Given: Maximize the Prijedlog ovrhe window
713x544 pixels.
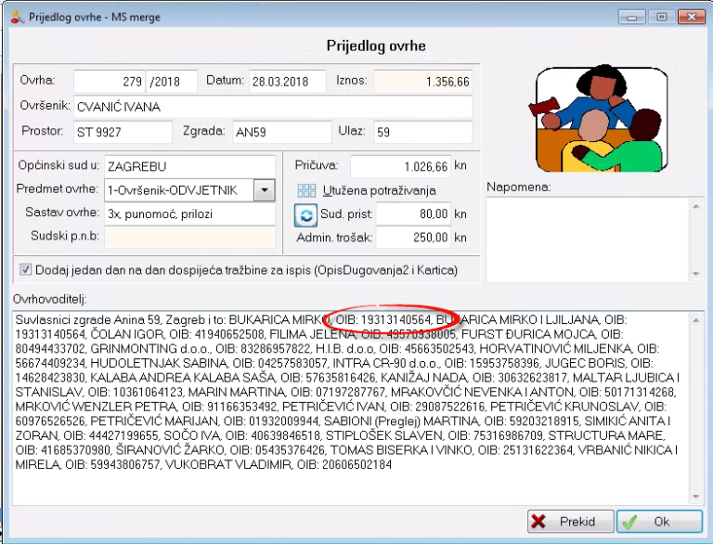Looking at the screenshot, I should (x=660, y=16).
